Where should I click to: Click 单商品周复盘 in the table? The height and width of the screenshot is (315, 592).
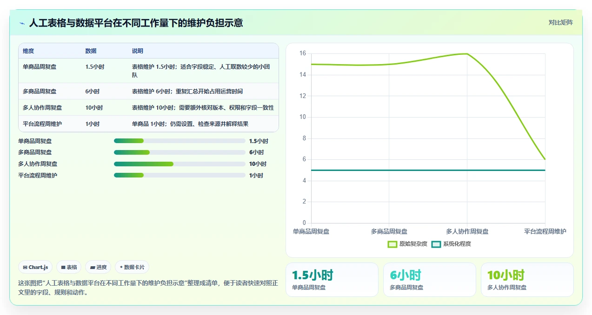(40, 67)
